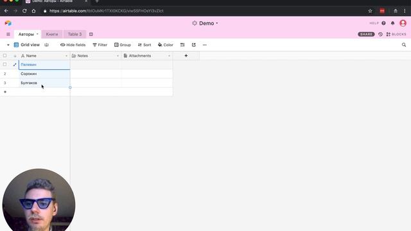Open the help question mark icon

tap(383, 23)
